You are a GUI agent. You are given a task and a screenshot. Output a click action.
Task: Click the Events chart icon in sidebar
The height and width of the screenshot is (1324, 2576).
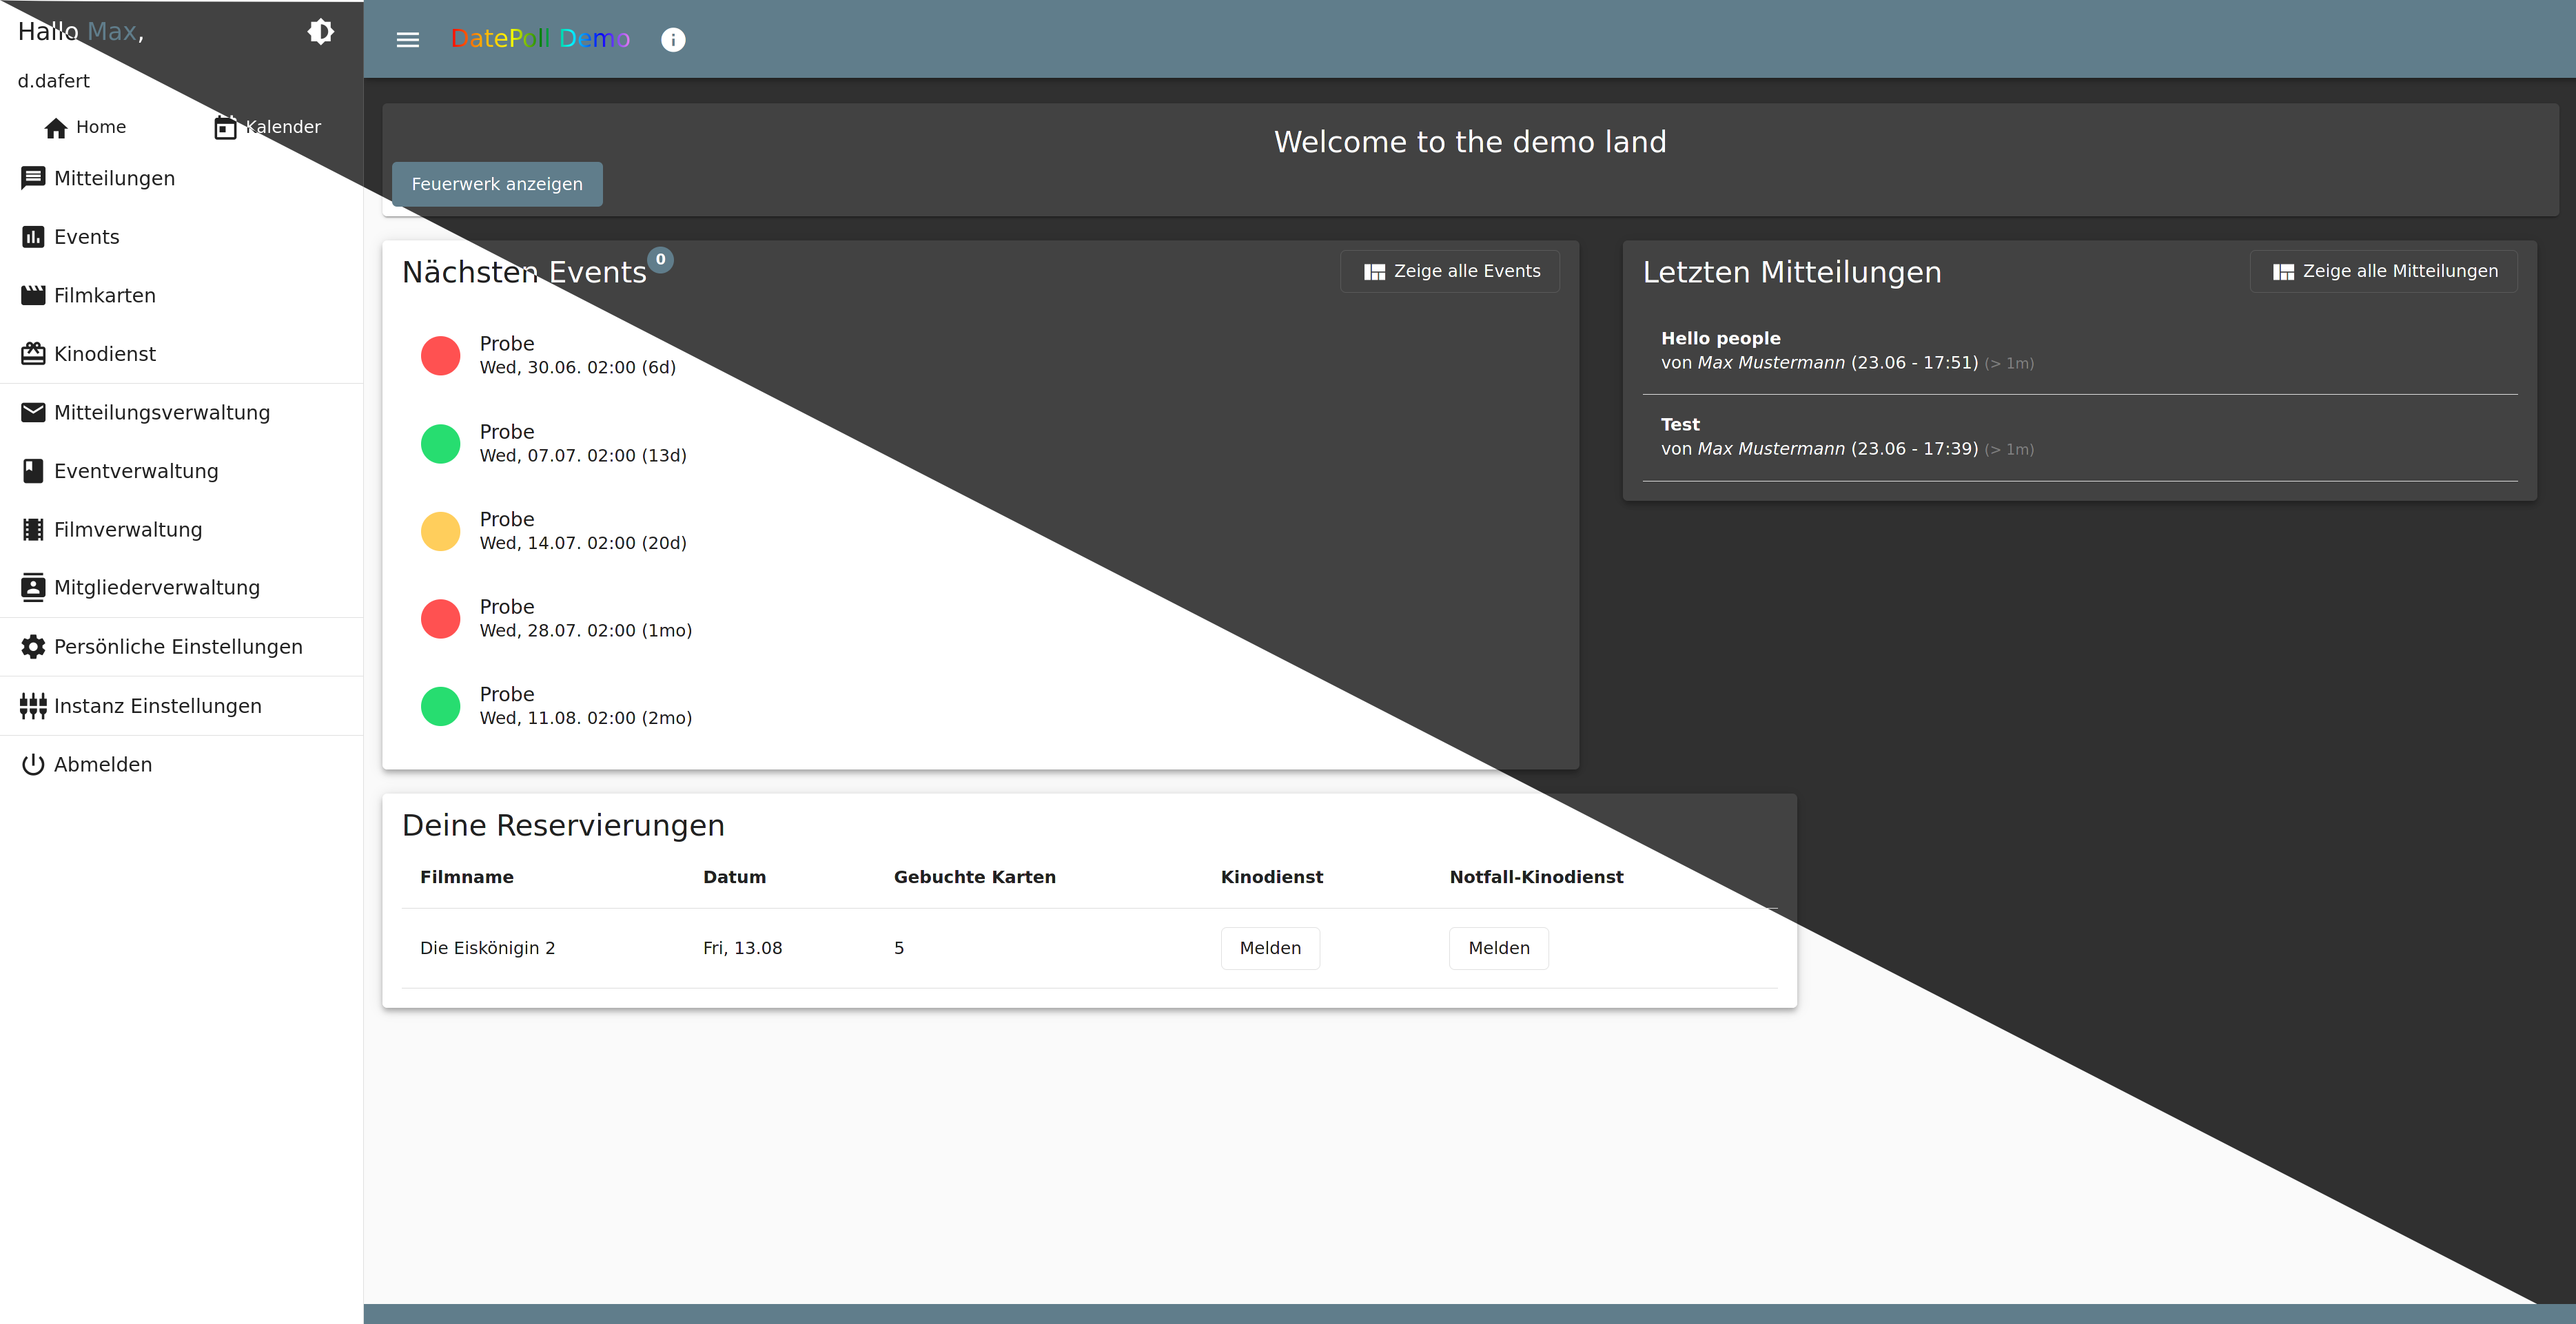click(x=33, y=237)
